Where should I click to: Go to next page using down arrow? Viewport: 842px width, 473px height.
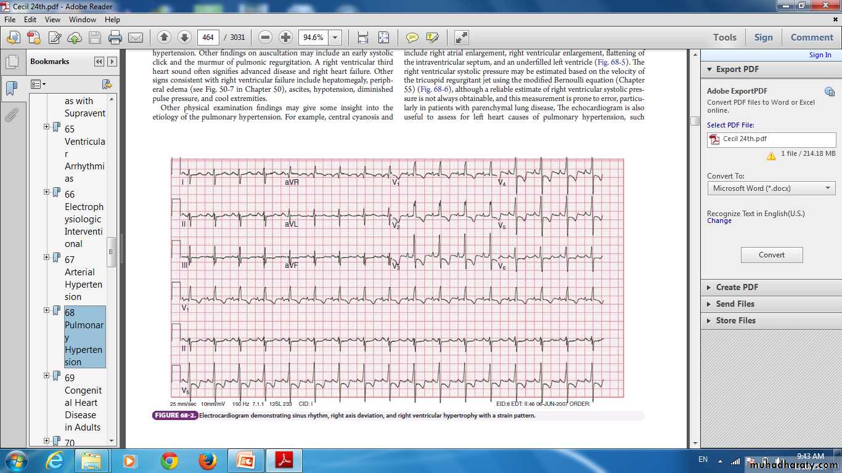point(184,38)
